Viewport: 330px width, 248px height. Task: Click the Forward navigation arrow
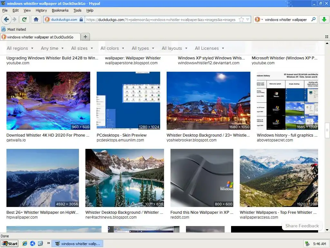click(14, 20)
